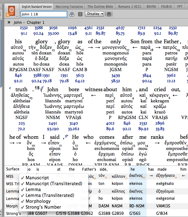The height and width of the screenshot is (217, 188).
Task: Click Greek word κέκραγεν
Action: [x=159, y=95]
